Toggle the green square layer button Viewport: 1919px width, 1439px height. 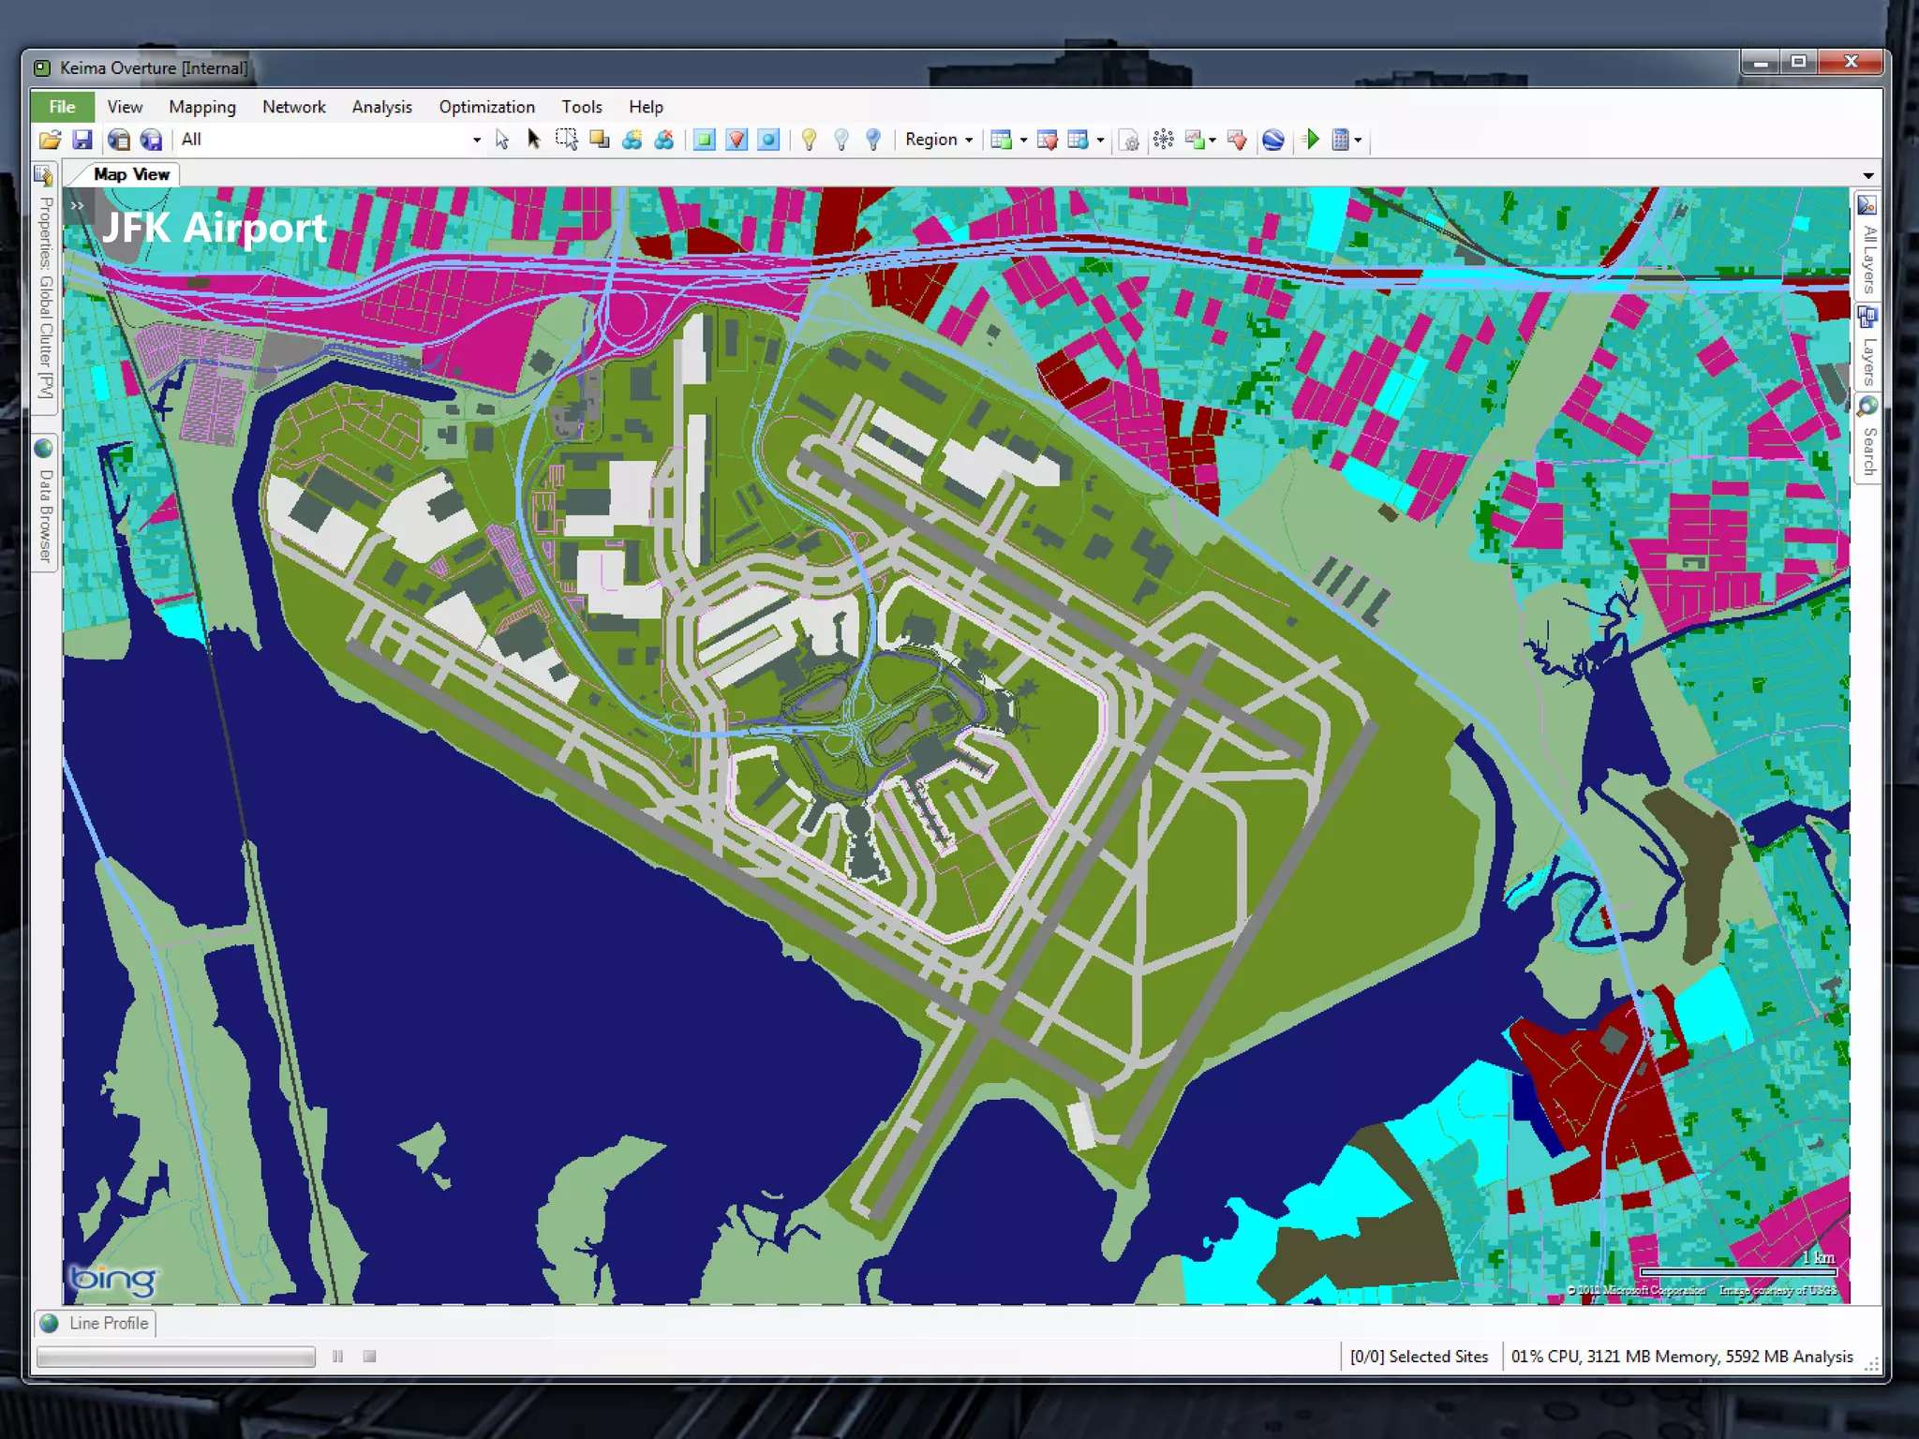[x=704, y=140]
